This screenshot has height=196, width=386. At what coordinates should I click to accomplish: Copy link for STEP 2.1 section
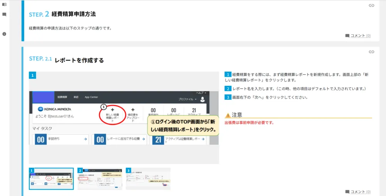click(371, 52)
